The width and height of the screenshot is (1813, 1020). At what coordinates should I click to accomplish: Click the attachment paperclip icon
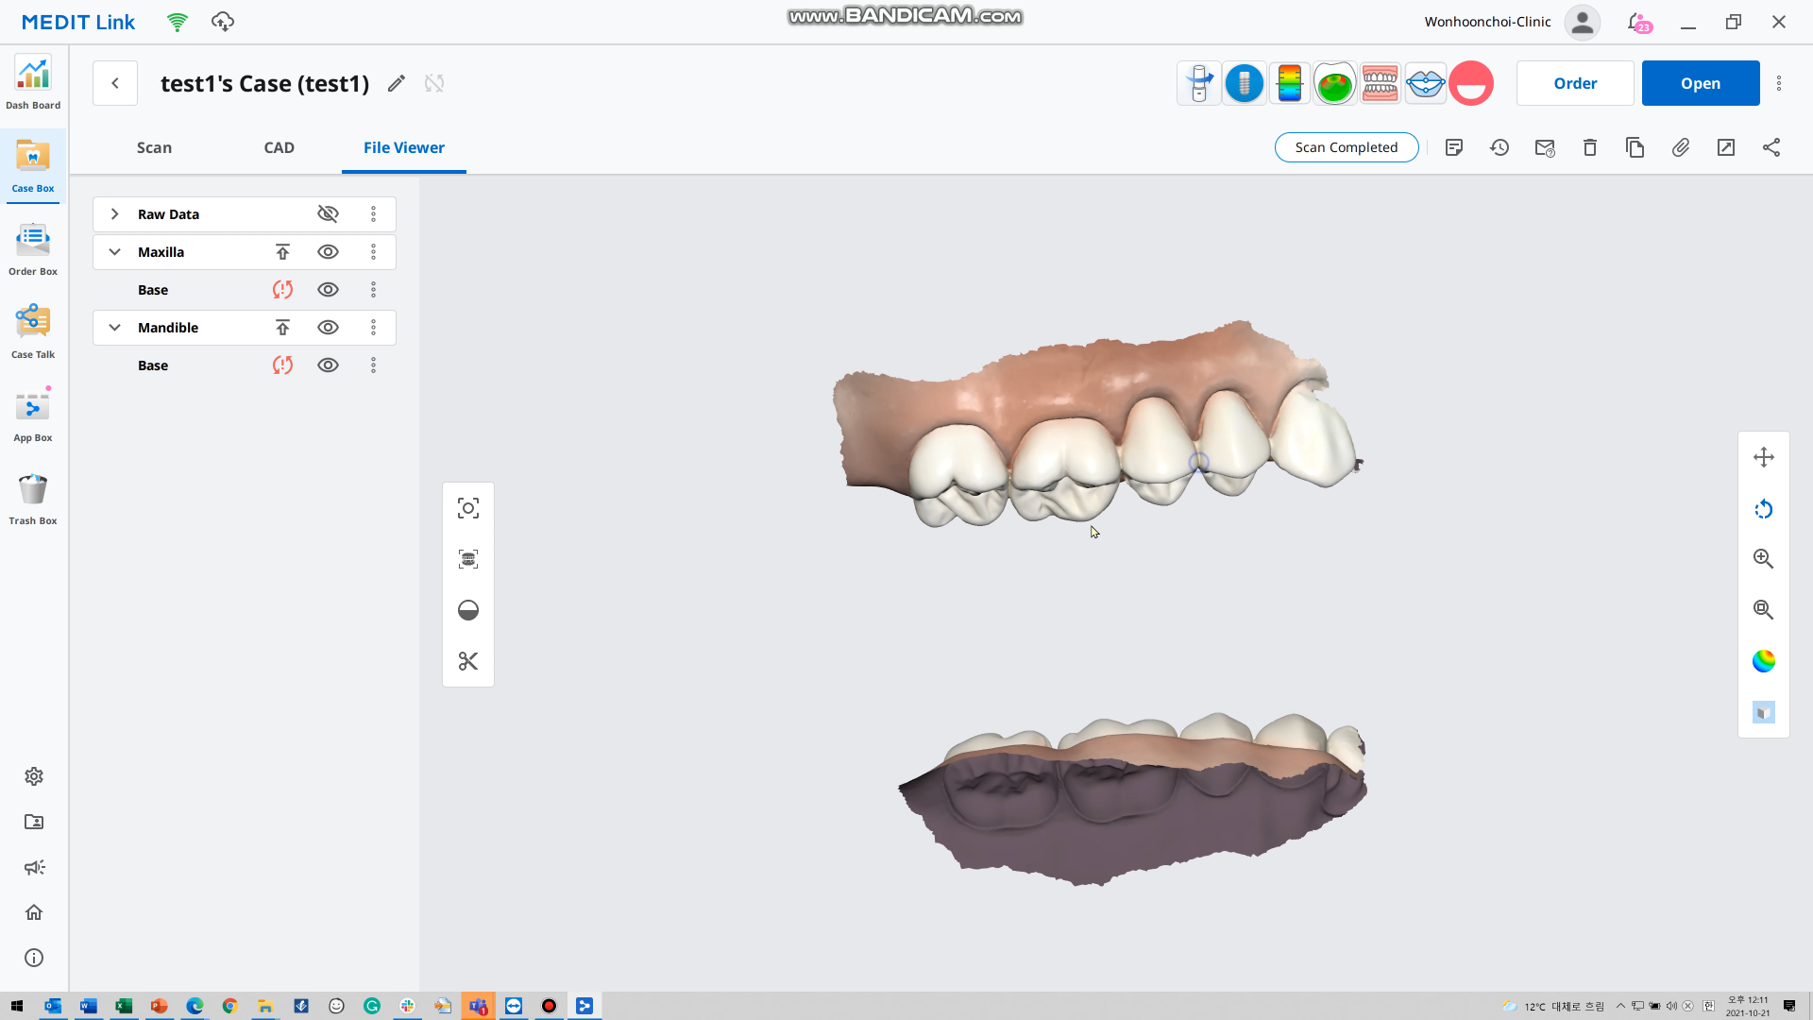(x=1681, y=147)
